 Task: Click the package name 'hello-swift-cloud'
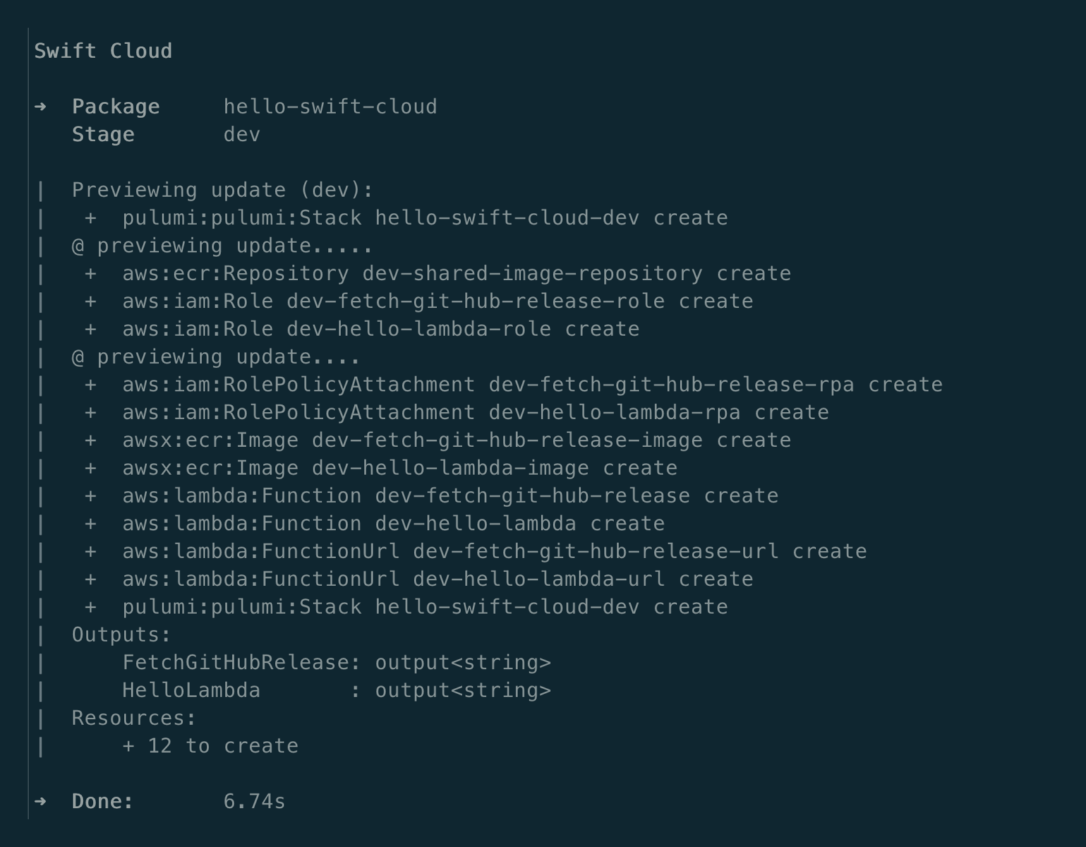coord(330,107)
